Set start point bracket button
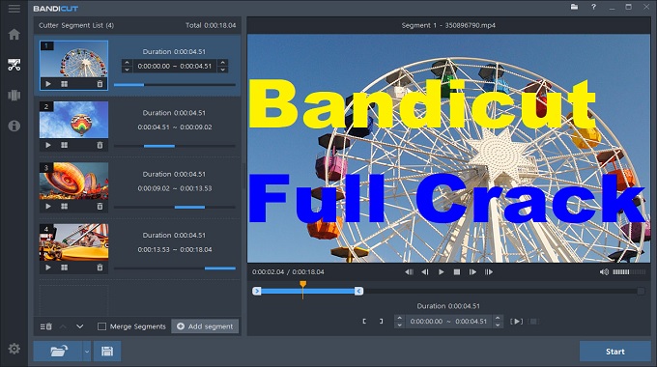The image size is (657, 367). [364, 322]
